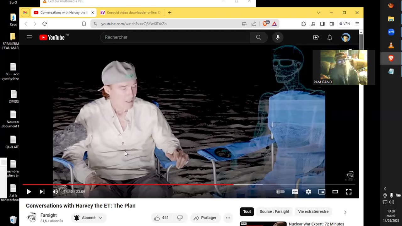Open video player settings gear
402x226 pixels.
point(308,192)
